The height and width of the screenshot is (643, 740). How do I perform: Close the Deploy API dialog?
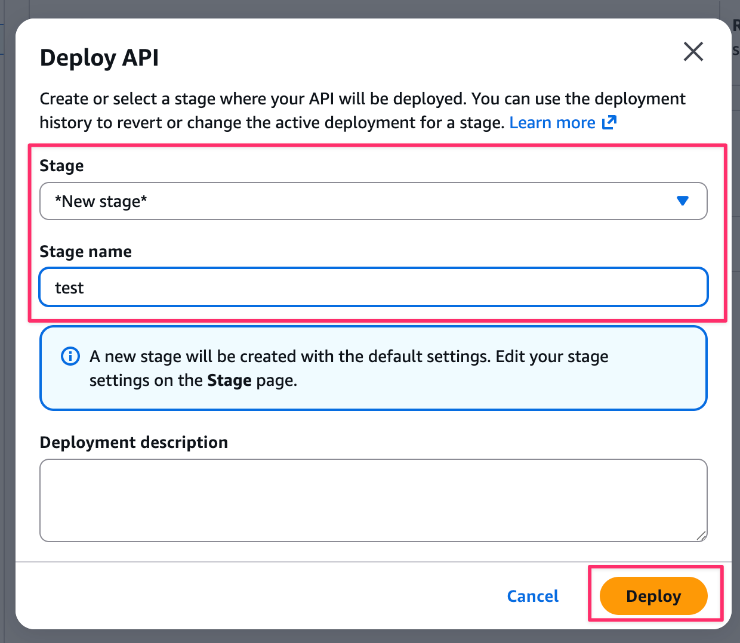tap(693, 52)
